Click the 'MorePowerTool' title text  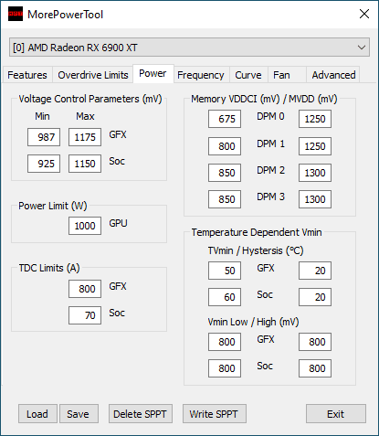pyautogui.click(x=65, y=15)
